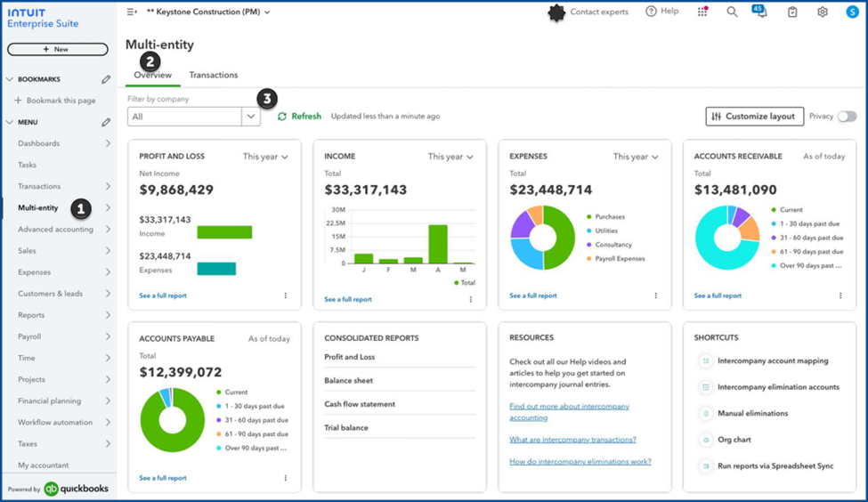Image resolution: width=868 pixels, height=502 pixels.
Task: Toggle the Privacy switch
Action: pyautogui.click(x=847, y=117)
